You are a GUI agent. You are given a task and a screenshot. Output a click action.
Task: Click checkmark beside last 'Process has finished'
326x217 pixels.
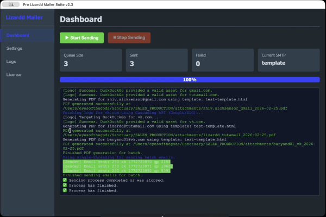[x=65, y=190]
